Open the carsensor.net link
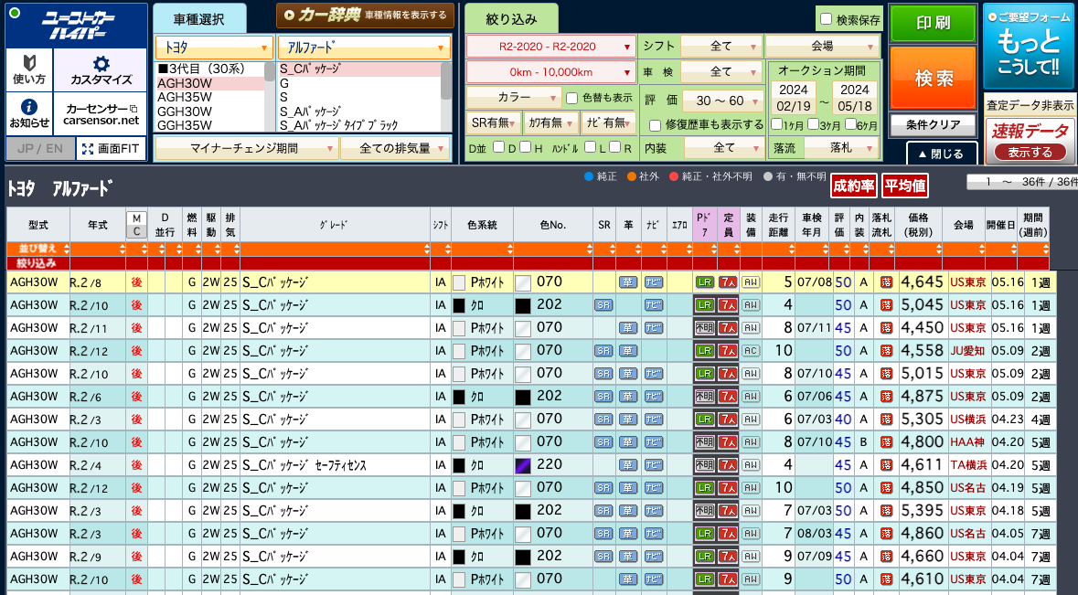This screenshot has width=1078, height=595. point(101,114)
